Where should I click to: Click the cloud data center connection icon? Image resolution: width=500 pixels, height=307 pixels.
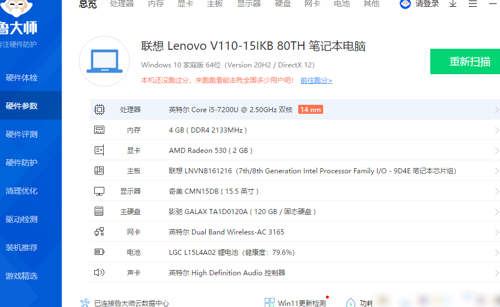(x=85, y=303)
